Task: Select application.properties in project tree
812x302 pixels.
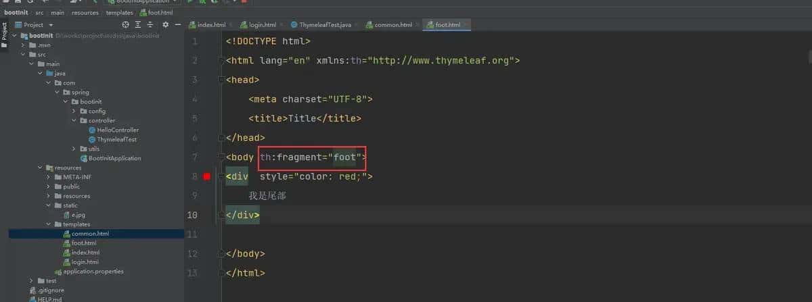Action: 89,272
